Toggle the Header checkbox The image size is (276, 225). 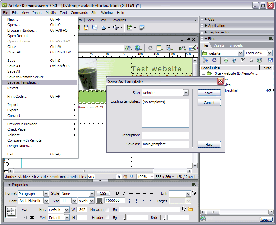(x=107, y=217)
